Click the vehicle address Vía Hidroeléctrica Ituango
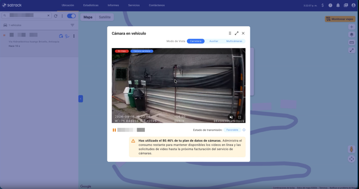The height and width of the screenshot is (189, 359). click(34, 42)
